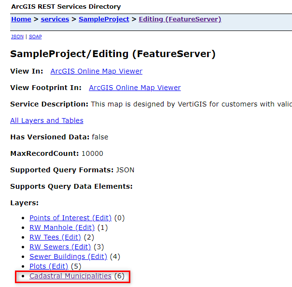Viewport: 292px width, 287px height.
Task: Click the MaxRecordCount value 10000
Action: pyautogui.click(x=92, y=153)
